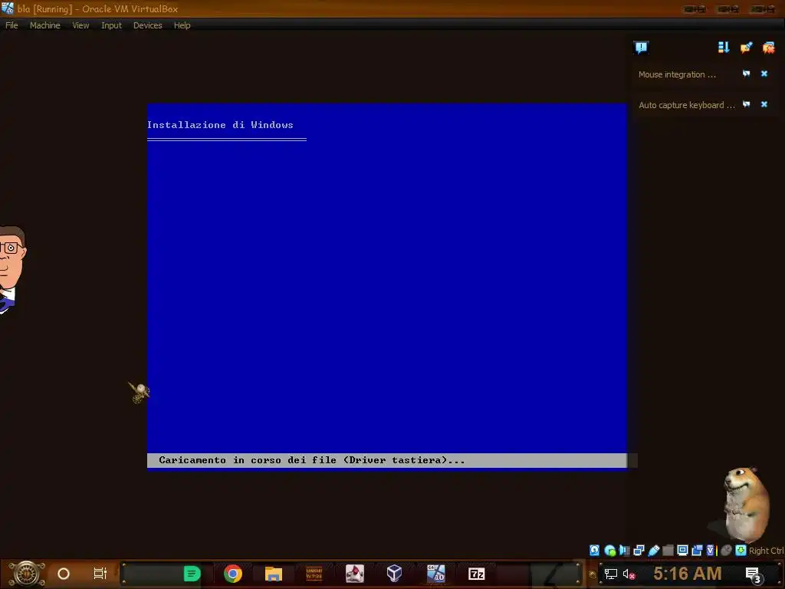Close the Mouse integration notification
785x589 pixels.
coord(764,74)
